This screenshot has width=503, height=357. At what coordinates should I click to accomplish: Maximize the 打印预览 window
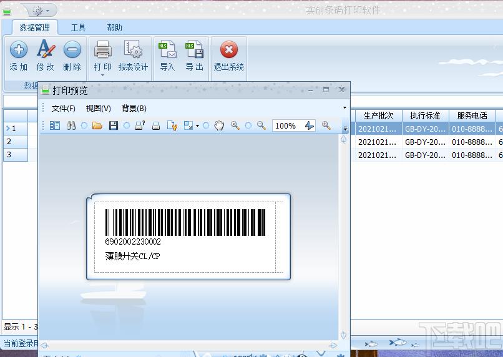326,89
